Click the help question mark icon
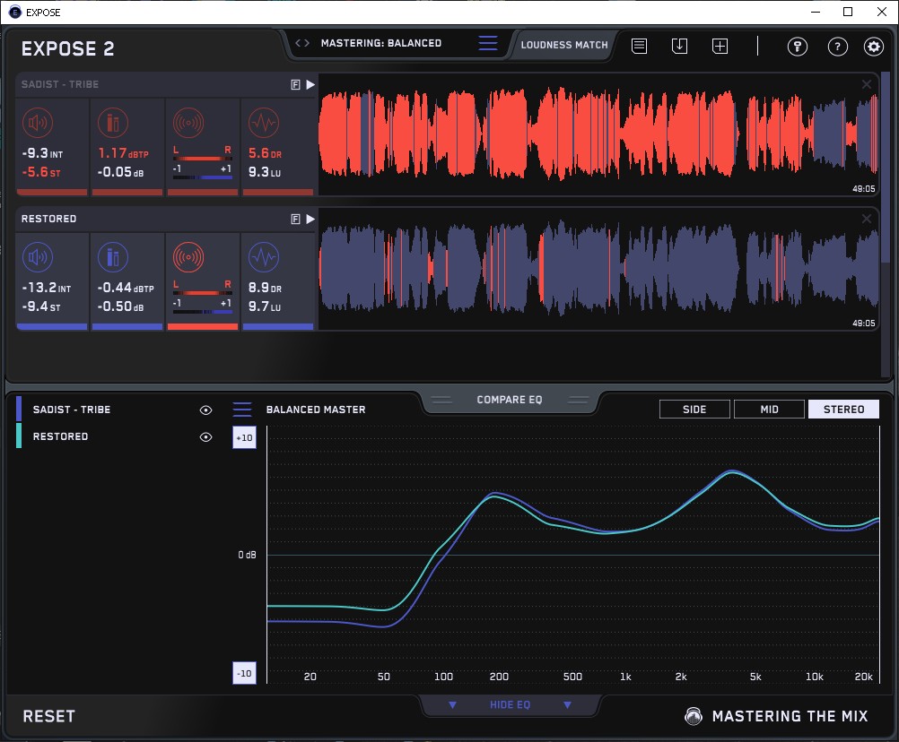Screen dimensions: 899x742 pos(837,47)
